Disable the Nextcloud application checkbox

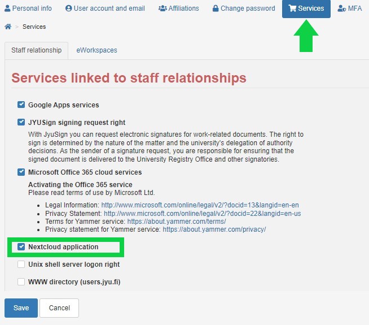(x=21, y=247)
